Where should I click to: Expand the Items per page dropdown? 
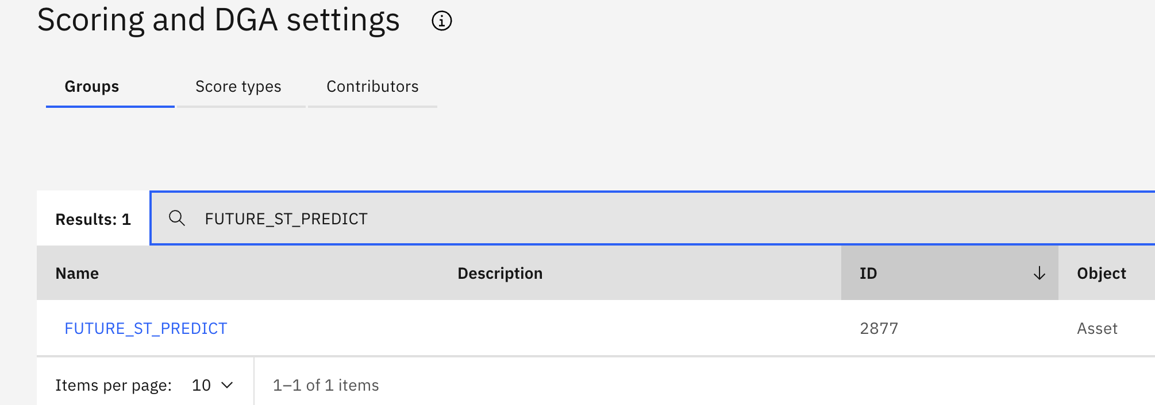pos(213,385)
